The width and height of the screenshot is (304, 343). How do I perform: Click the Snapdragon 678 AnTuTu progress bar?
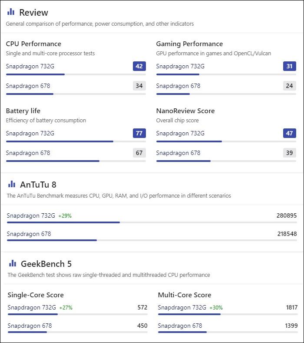pyautogui.click(x=52, y=240)
